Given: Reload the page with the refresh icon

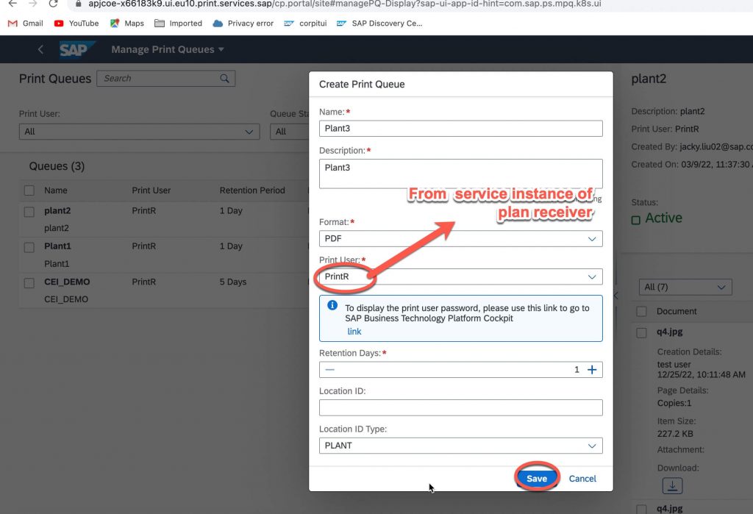Looking at the screenshot, I should [53, 4].
